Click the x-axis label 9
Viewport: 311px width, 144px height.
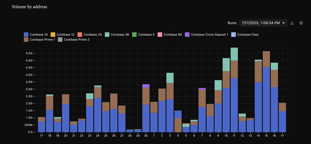point(218,136)
